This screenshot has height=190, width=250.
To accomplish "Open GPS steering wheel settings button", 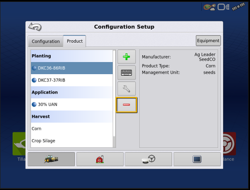I will coord(148,159).
